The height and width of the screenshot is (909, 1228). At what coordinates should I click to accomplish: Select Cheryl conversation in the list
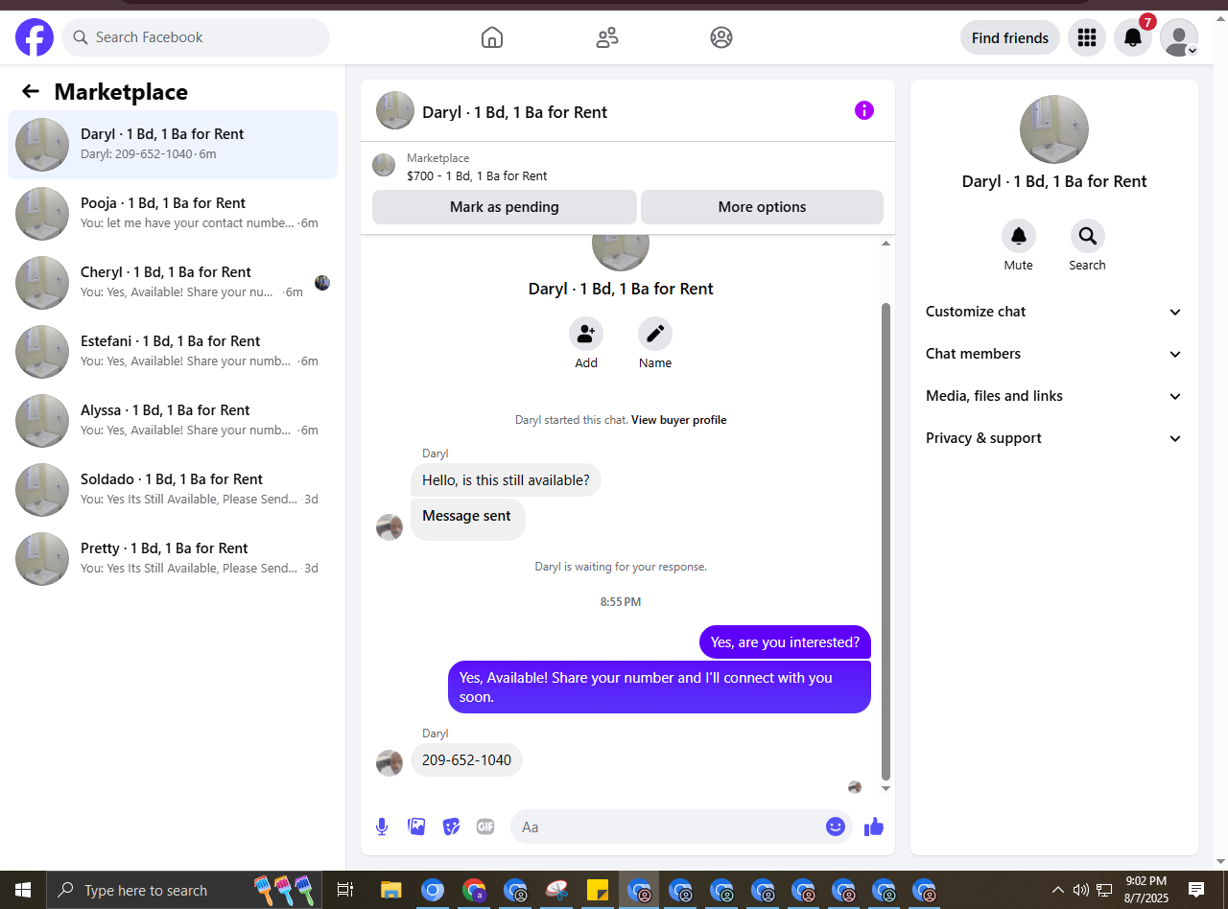[173, 283]
